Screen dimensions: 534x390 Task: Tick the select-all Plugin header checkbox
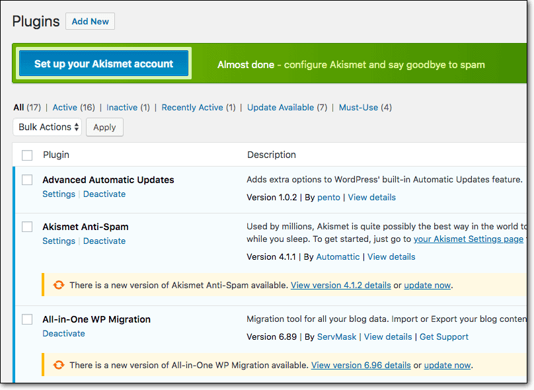27,155
